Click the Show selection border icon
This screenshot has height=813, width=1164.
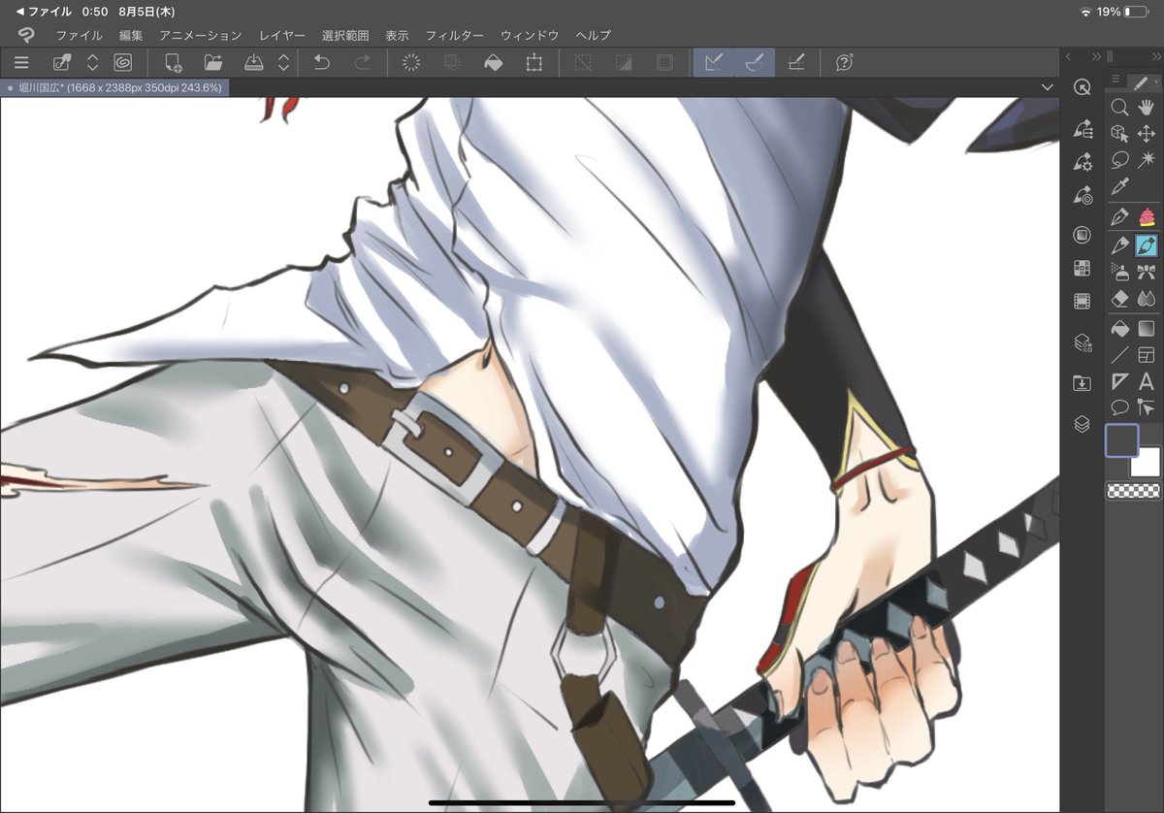click(664, 62)
